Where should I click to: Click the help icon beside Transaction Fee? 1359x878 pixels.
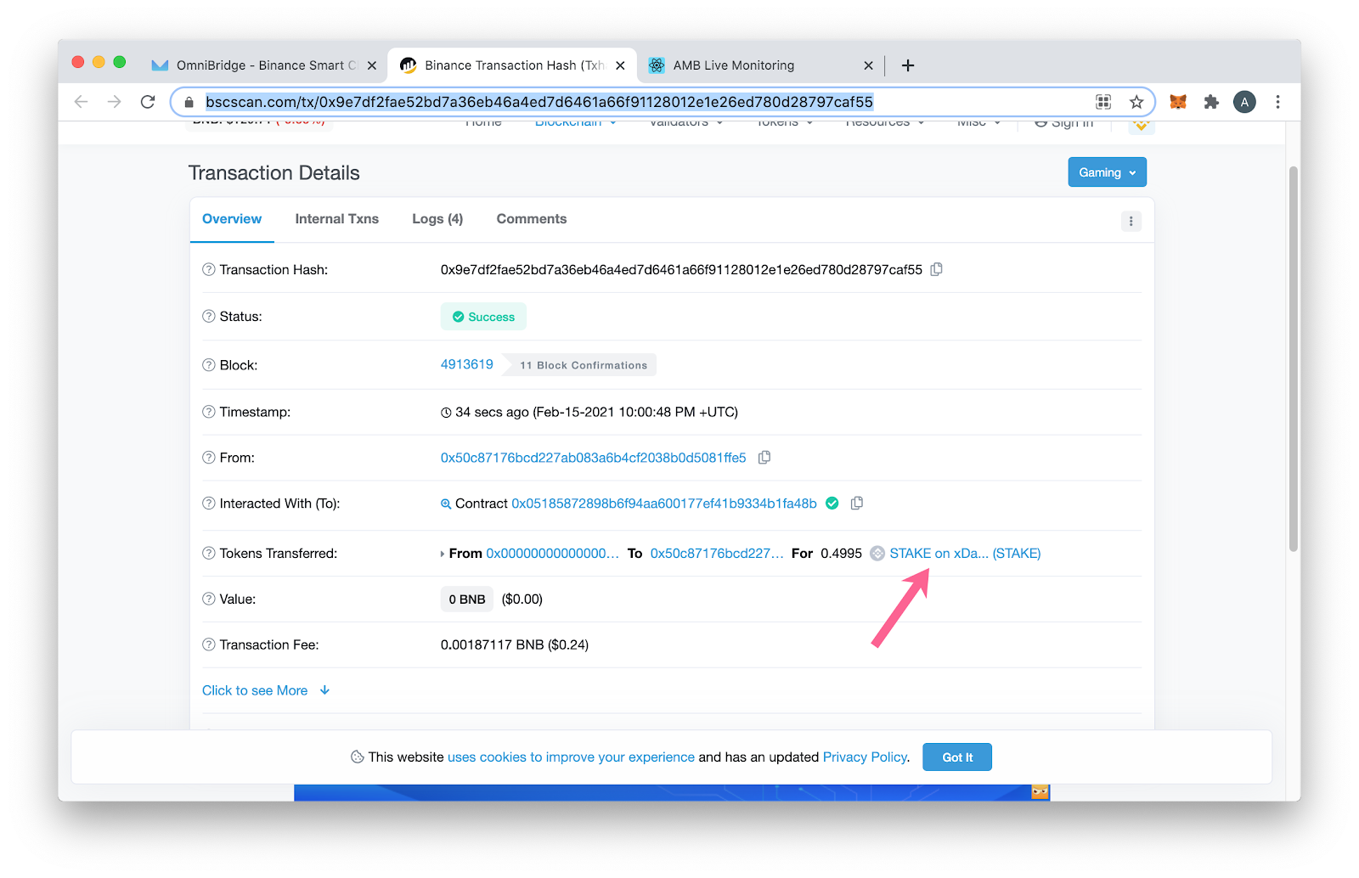point(209,644)
